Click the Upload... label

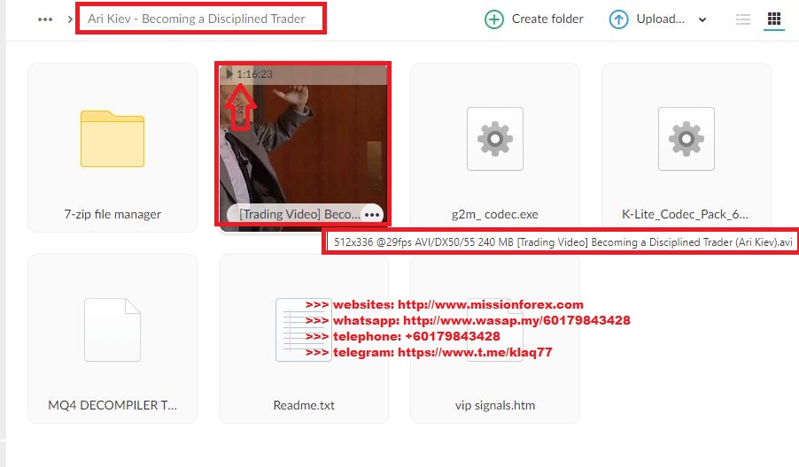pos(661,19)
